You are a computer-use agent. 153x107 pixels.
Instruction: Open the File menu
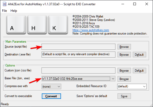point(4,10)
